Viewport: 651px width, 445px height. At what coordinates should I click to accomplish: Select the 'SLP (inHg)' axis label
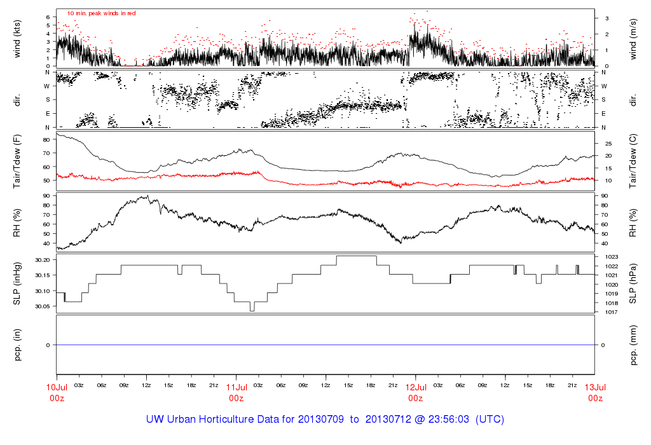(17, 284)
